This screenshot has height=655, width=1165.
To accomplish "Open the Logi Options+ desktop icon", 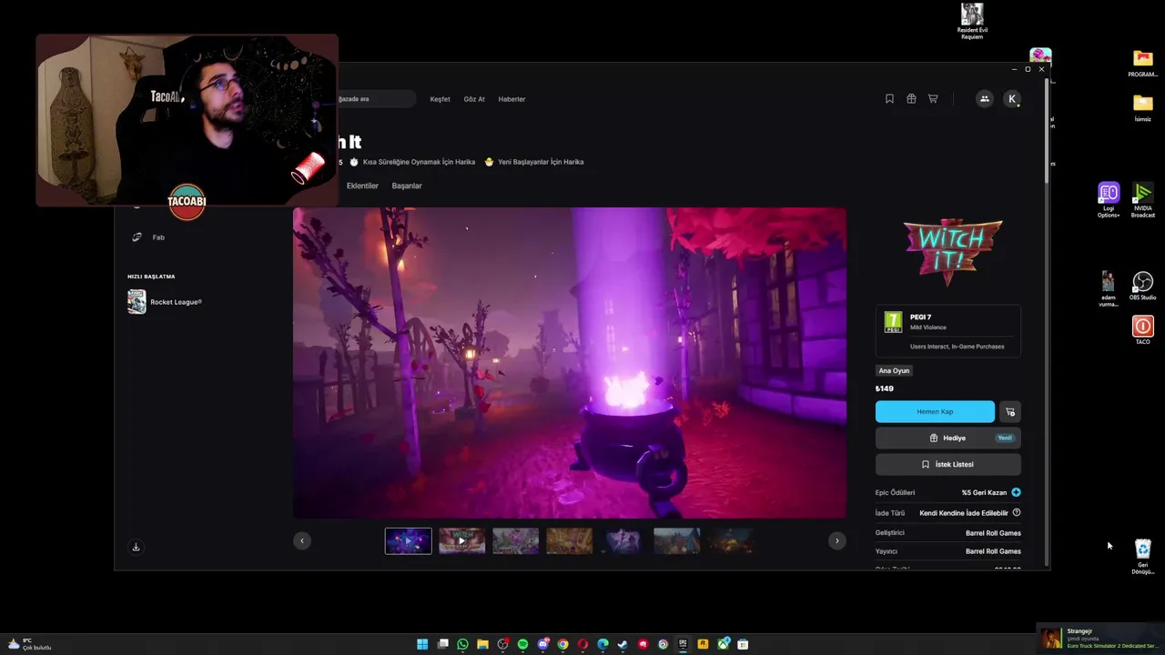I will click(1109, 200).
